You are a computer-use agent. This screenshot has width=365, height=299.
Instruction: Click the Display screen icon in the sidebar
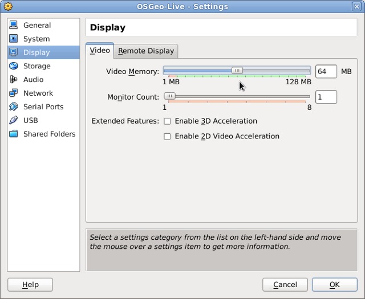13,52
